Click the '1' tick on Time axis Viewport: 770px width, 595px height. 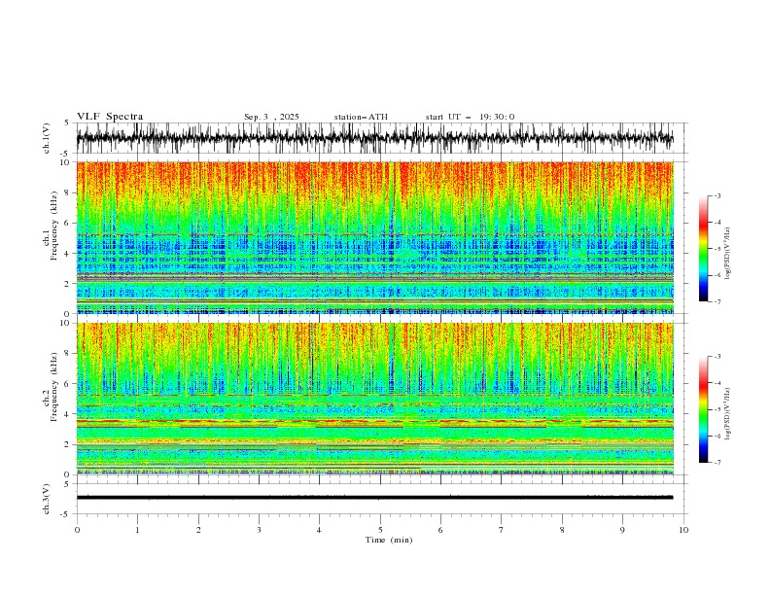tap(137, 530)
